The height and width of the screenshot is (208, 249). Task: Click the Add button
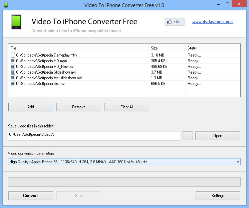click(x=31, y=107)
